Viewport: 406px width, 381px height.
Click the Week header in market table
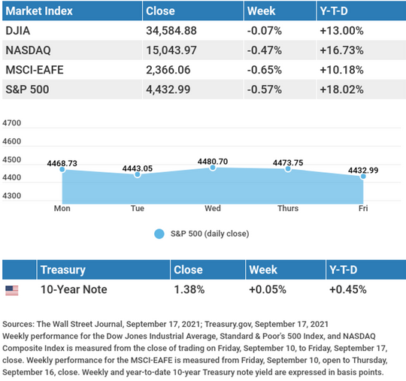(280, 11)
